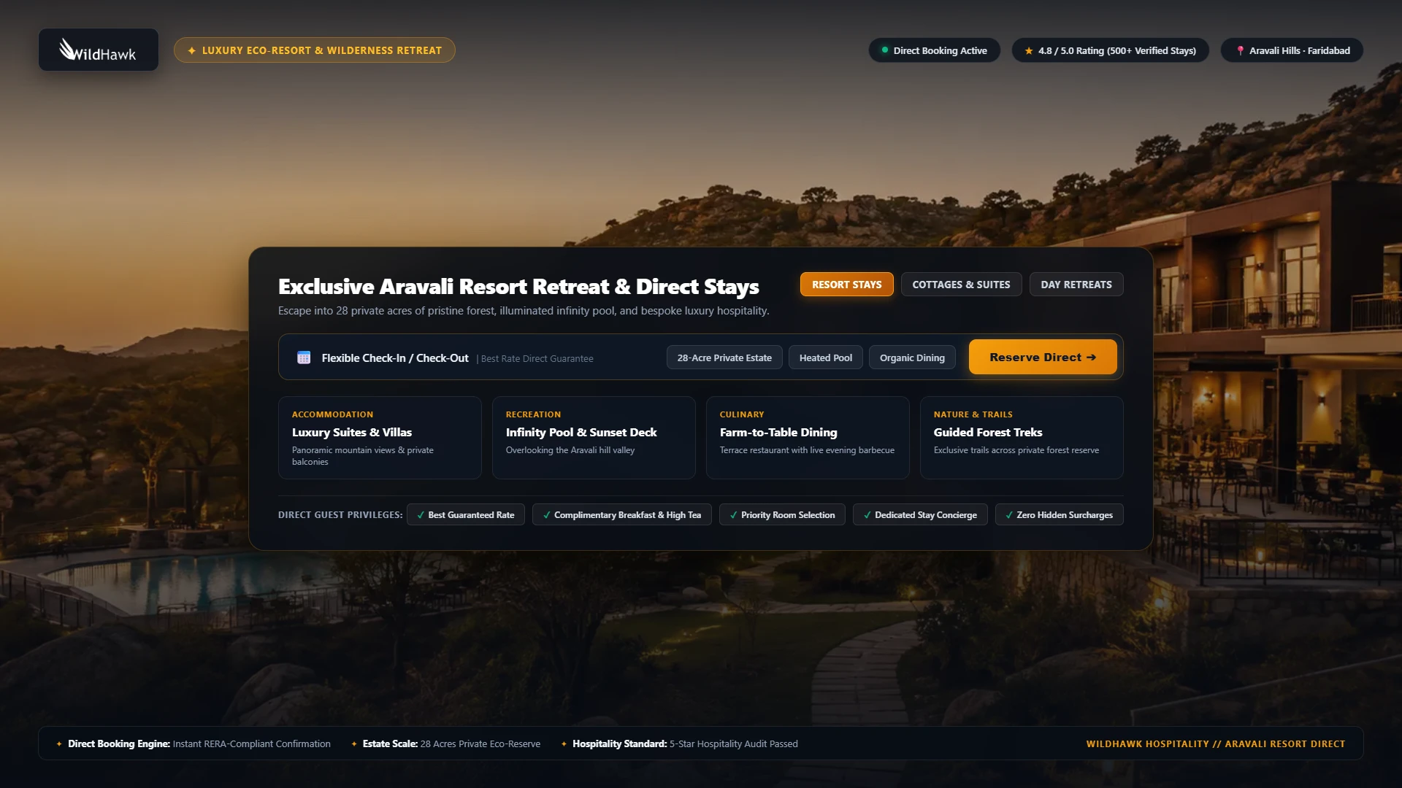The width and height of the screenshot is (1402, 788).
Task: Choose the Organic Dining tag
Action: (x=912, y=358)
